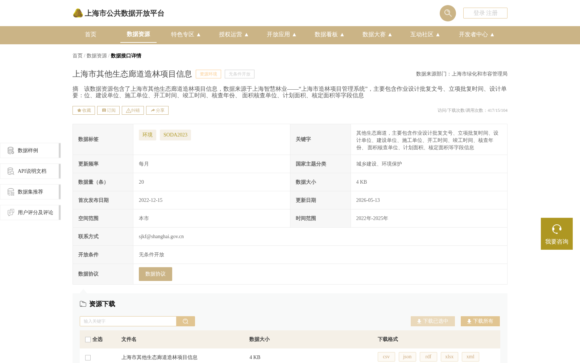Click the 订阅 subscribe button

108,110
